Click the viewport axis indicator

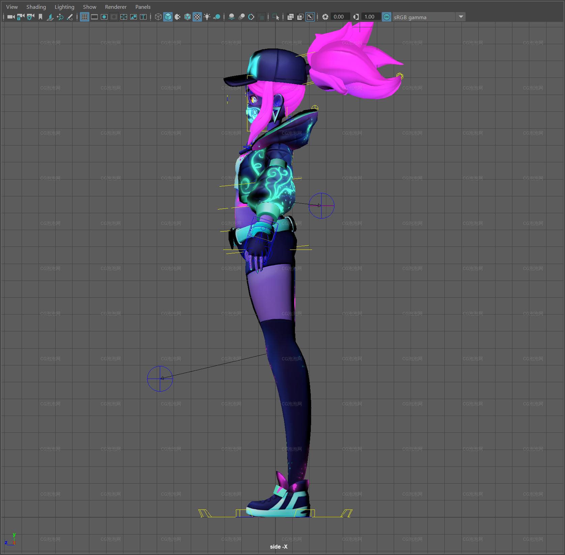pos(10,540)
